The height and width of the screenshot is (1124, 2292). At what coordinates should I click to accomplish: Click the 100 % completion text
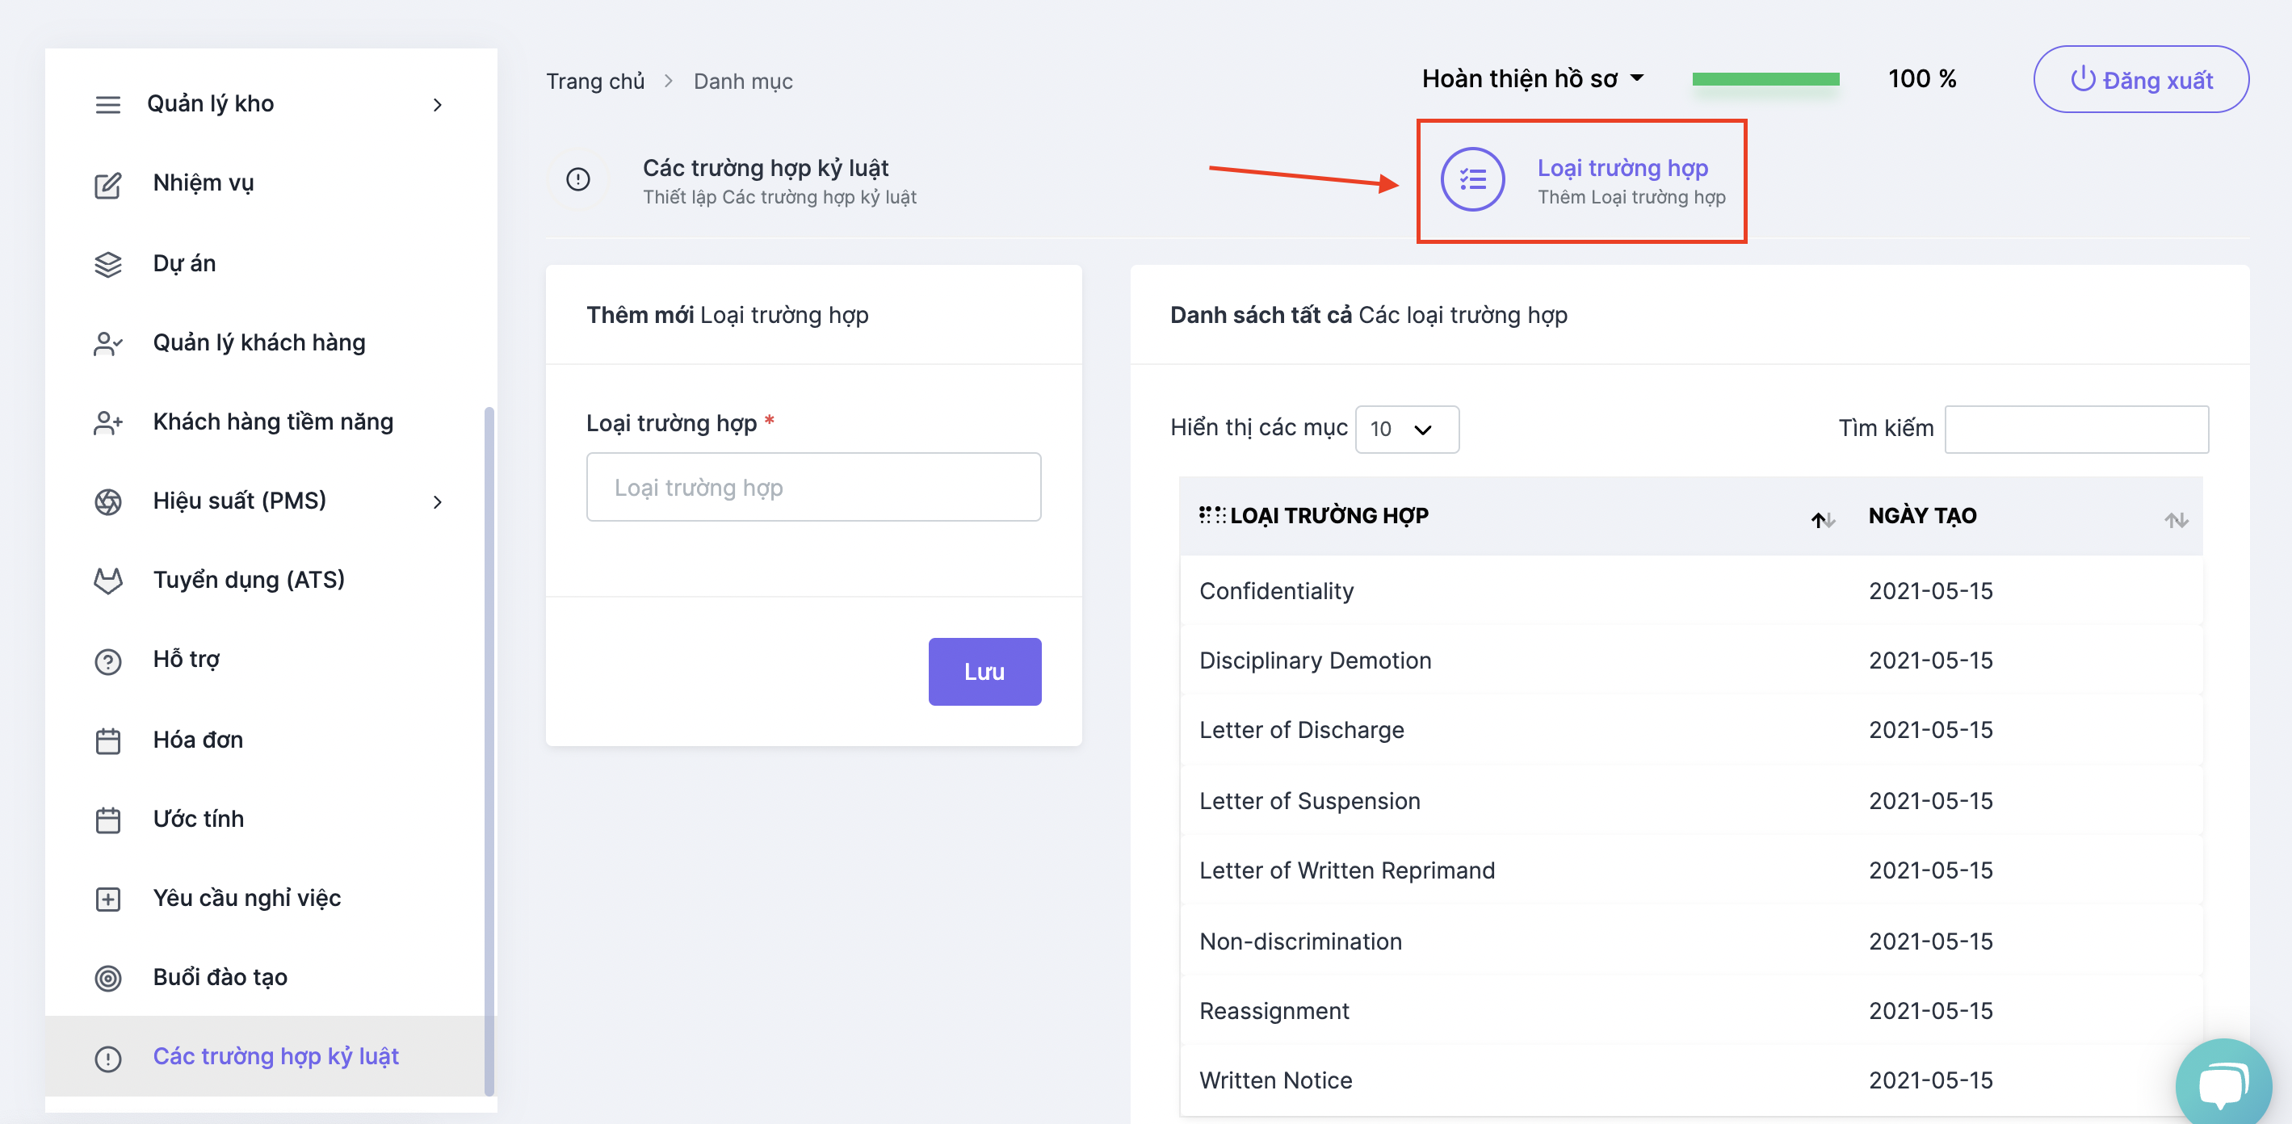(x=1922, y=78)
